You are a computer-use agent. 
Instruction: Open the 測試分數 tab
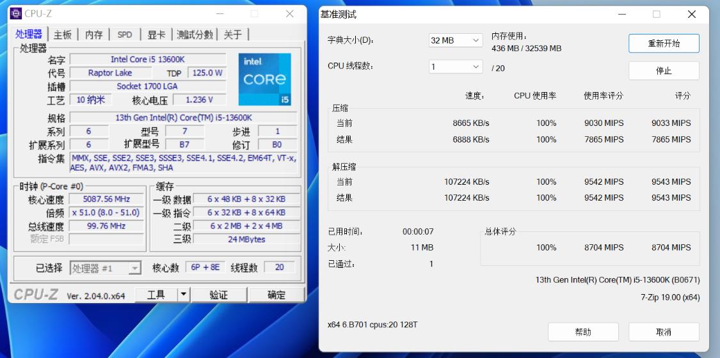coord(195,35)
